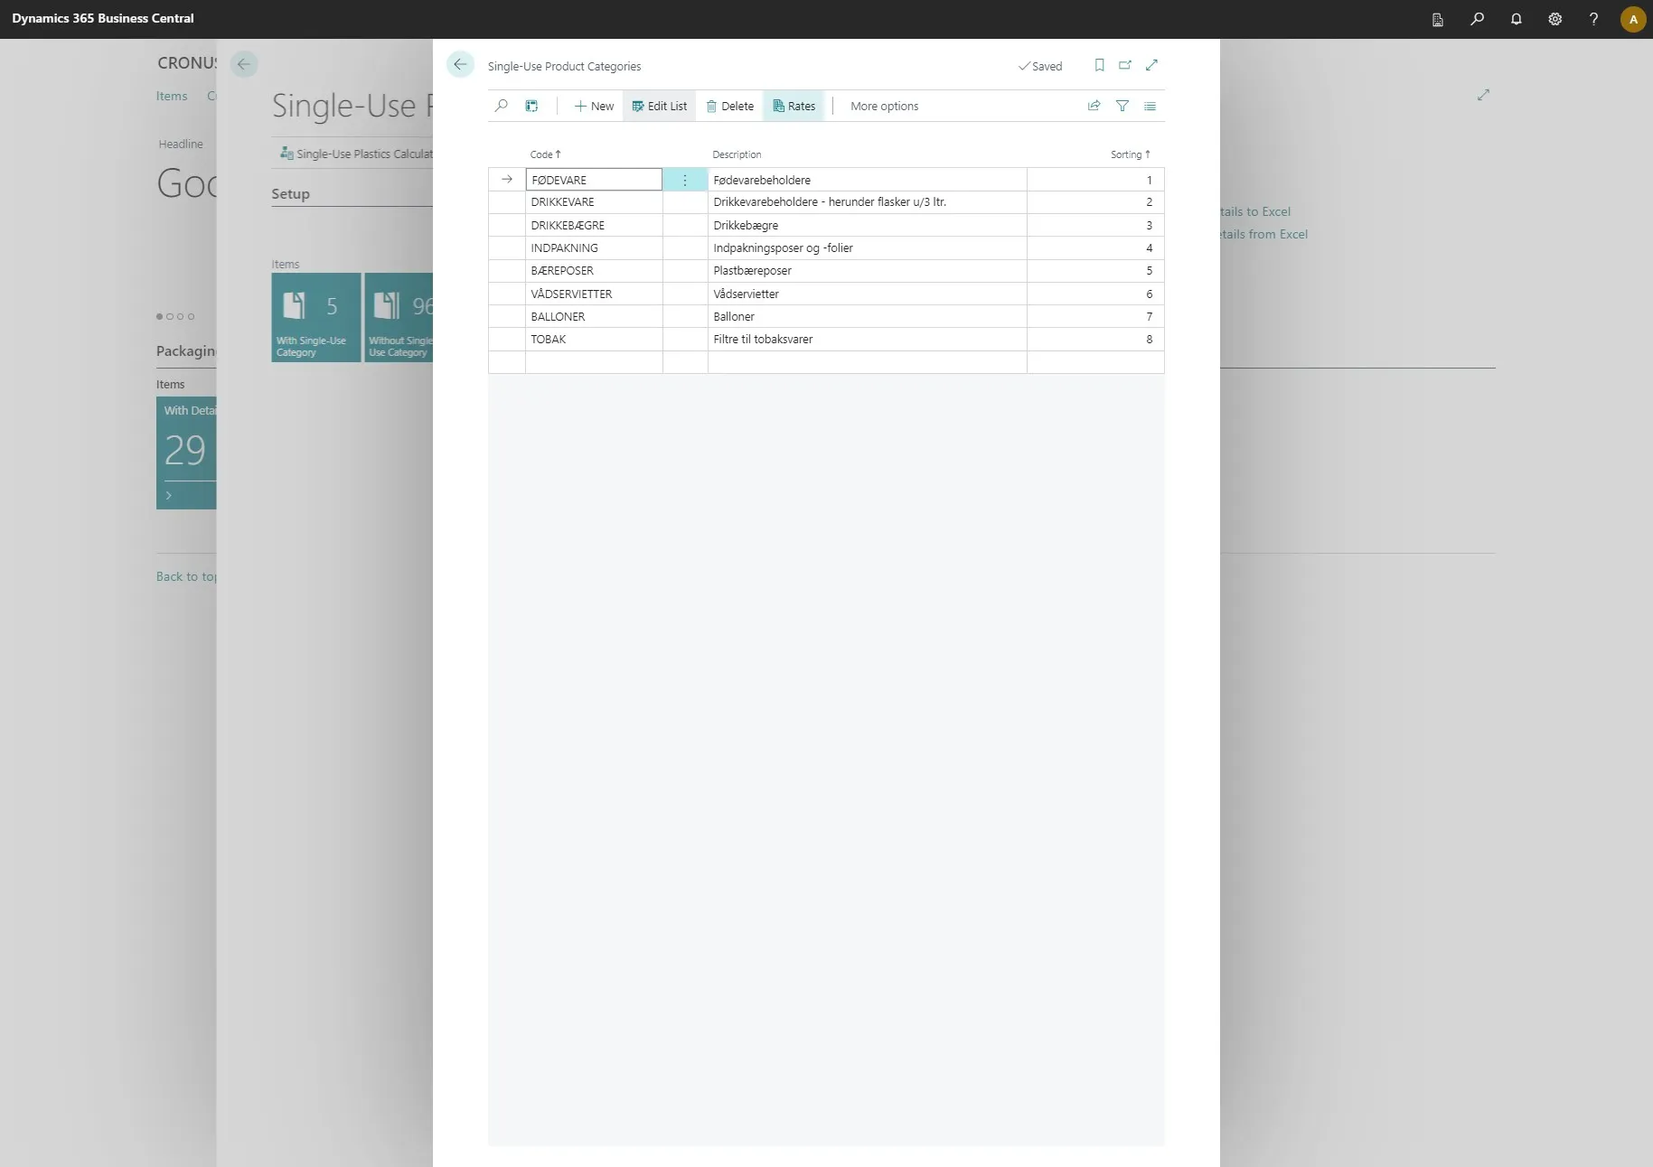Click the search icon in list toolbar
1653x1167 pixels.
pyautogui.click(x=502, y=106)
